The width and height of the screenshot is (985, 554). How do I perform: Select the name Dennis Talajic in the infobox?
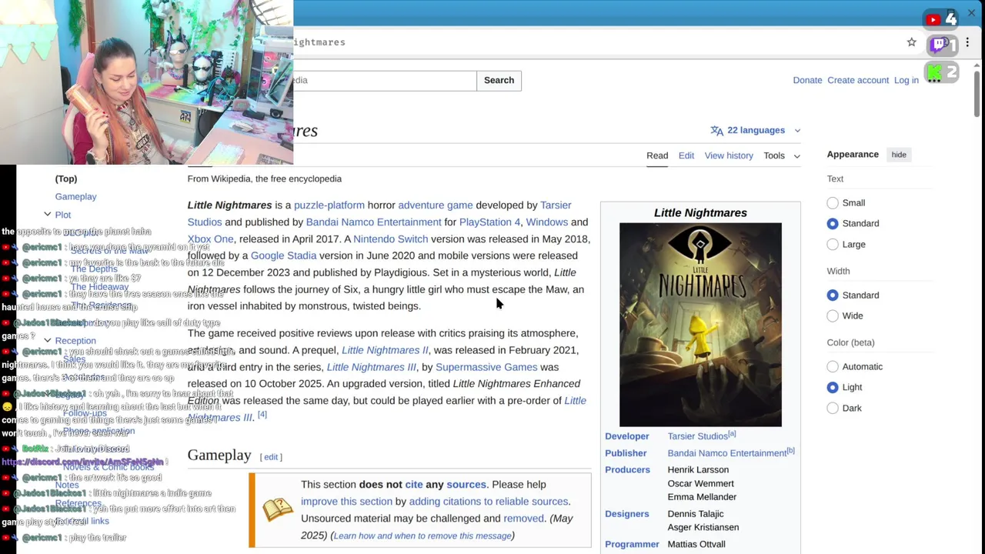point(696,514)
